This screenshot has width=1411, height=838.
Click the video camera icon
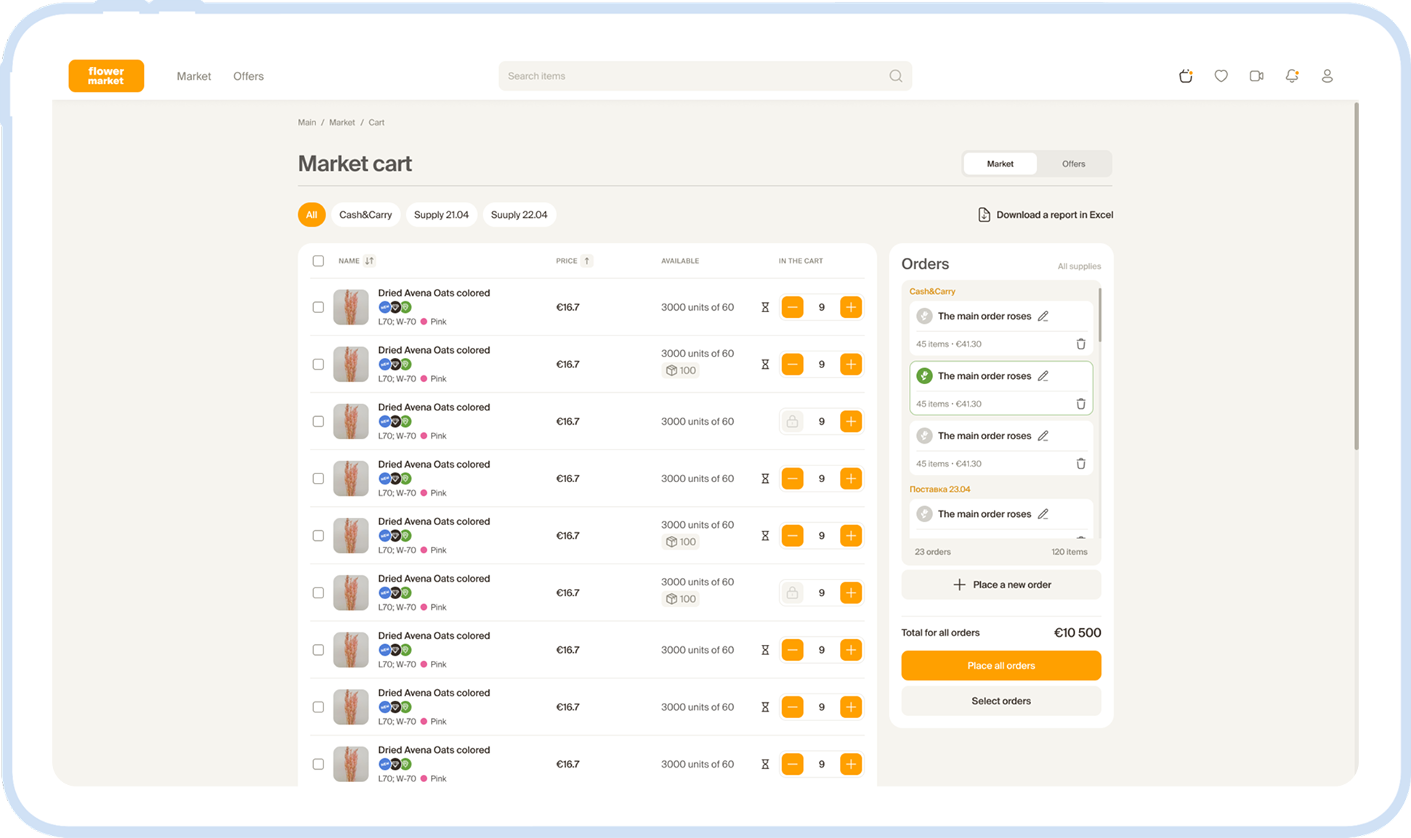pyautogui.click(x=1256, y=76)
